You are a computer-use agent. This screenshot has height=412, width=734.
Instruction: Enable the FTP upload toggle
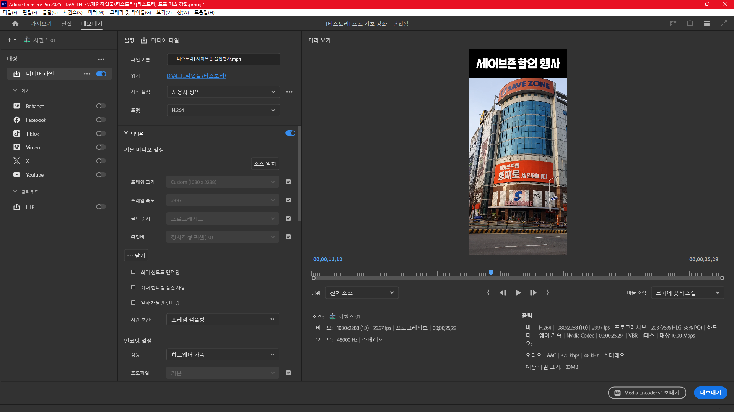pos(101,207)
